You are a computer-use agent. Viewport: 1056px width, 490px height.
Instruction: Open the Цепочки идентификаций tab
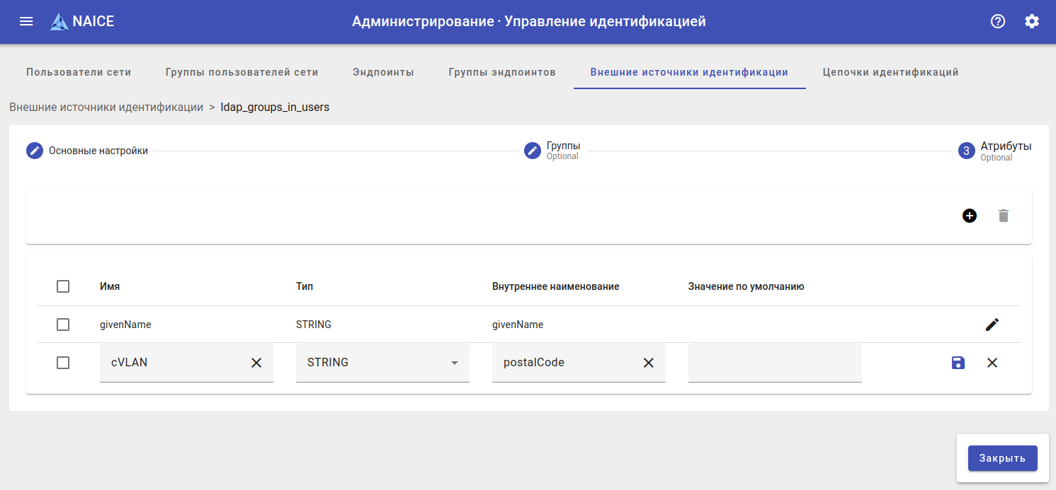pyautogui.click(x=890, y=72)
